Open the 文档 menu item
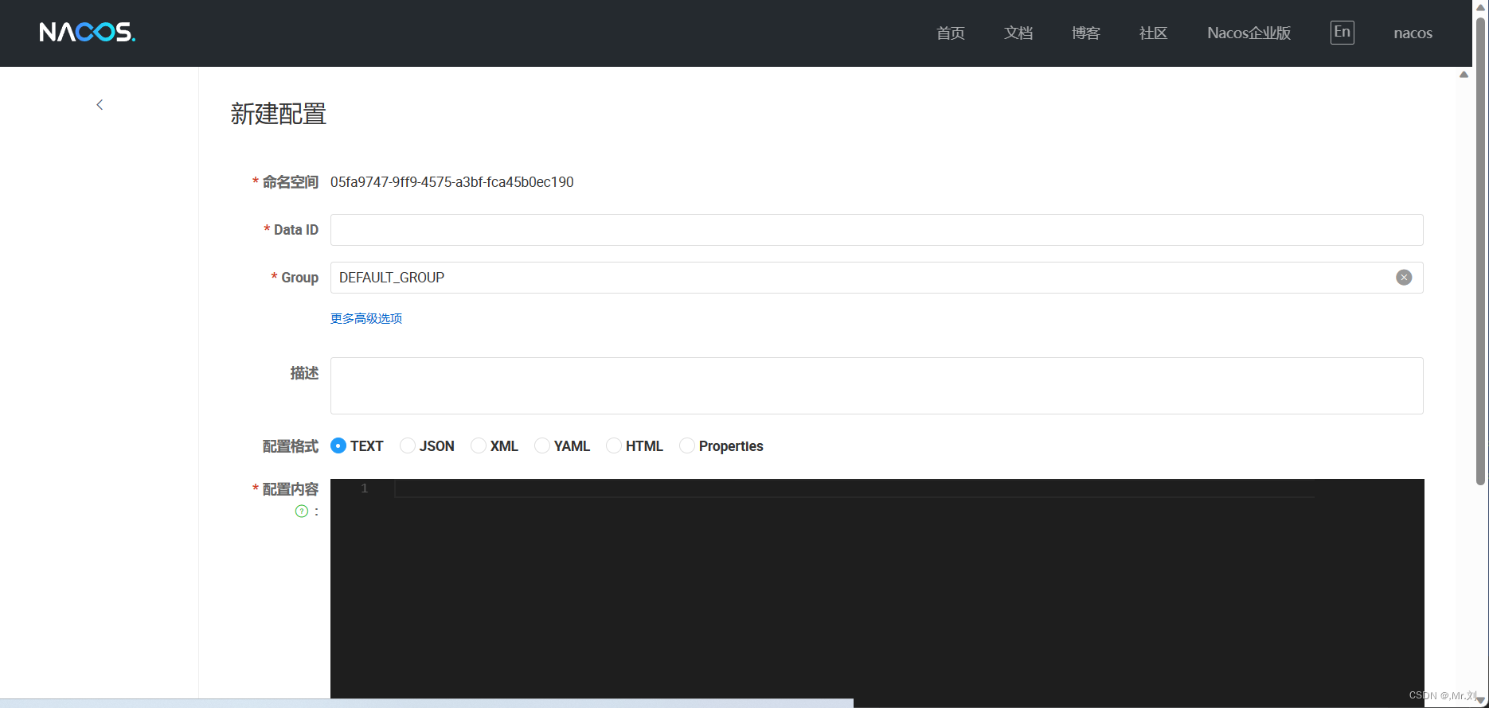Image resolution: width=1489 pixels, height=708 pixels. [1018, 33]
